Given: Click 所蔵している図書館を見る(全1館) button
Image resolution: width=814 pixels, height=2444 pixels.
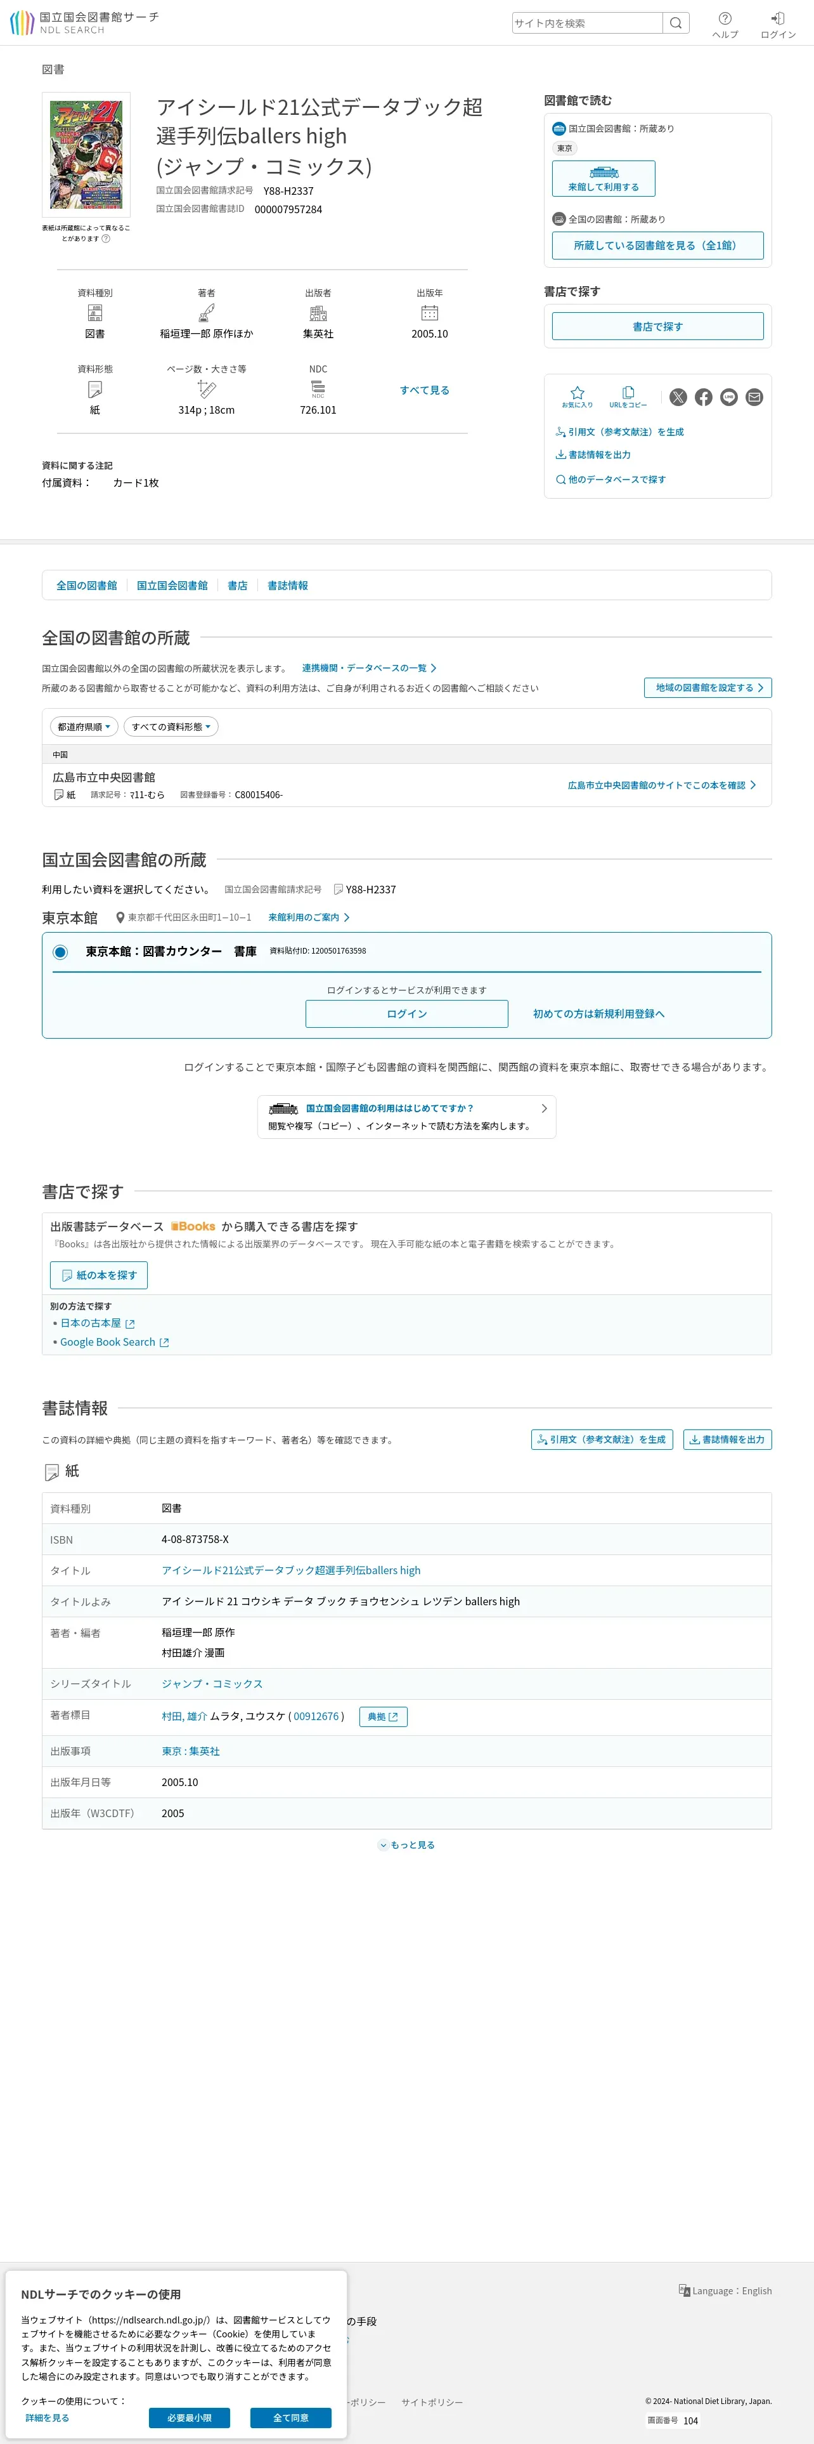Looking at the screenshot, I should click(x=657, y=246).
